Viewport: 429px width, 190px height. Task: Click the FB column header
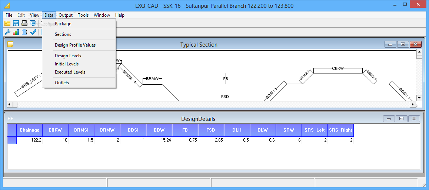coord(185,130)
